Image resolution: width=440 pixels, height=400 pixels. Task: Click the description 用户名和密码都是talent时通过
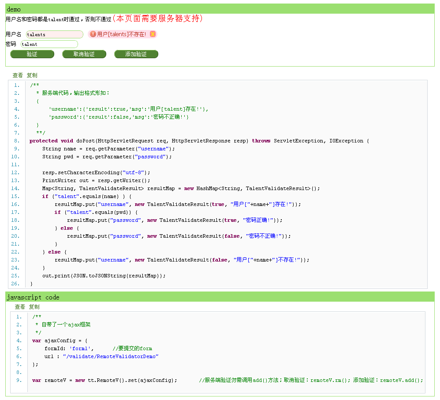(58, 19)
